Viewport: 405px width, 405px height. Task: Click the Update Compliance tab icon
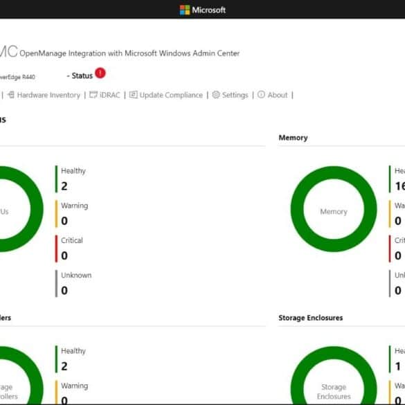pos(134,95)
